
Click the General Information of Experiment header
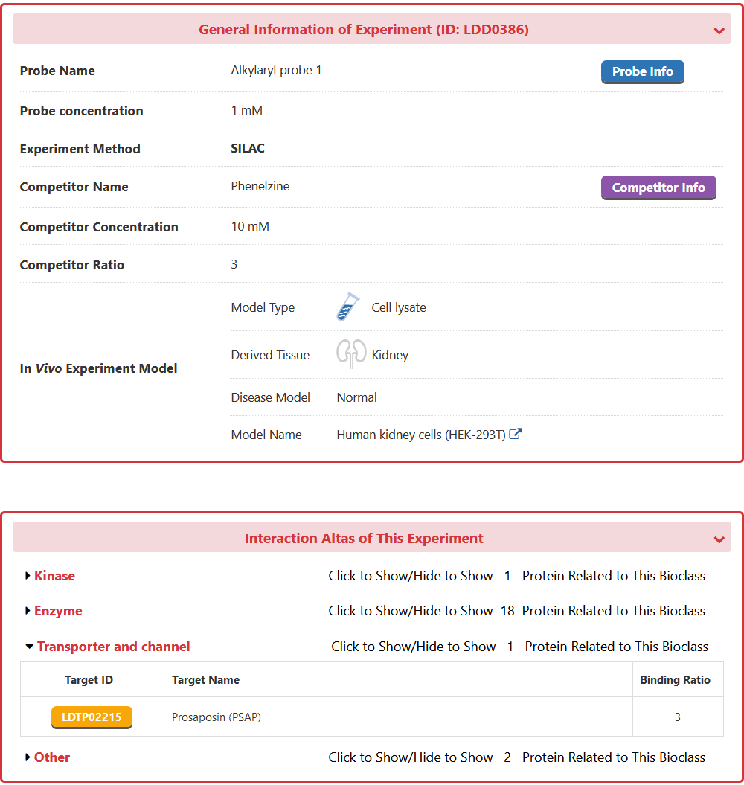click(x=364, y=30)
